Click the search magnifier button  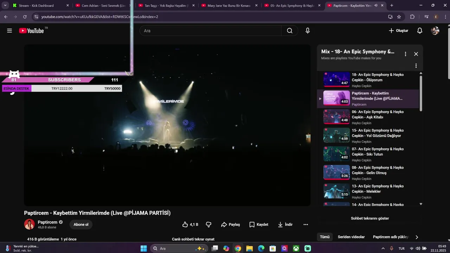290,31
